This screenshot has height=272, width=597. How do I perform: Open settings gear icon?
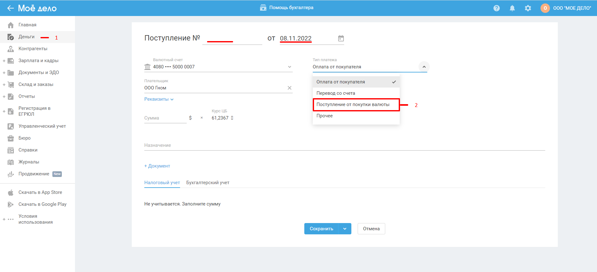pyautogui.click(x=528, y=8)
